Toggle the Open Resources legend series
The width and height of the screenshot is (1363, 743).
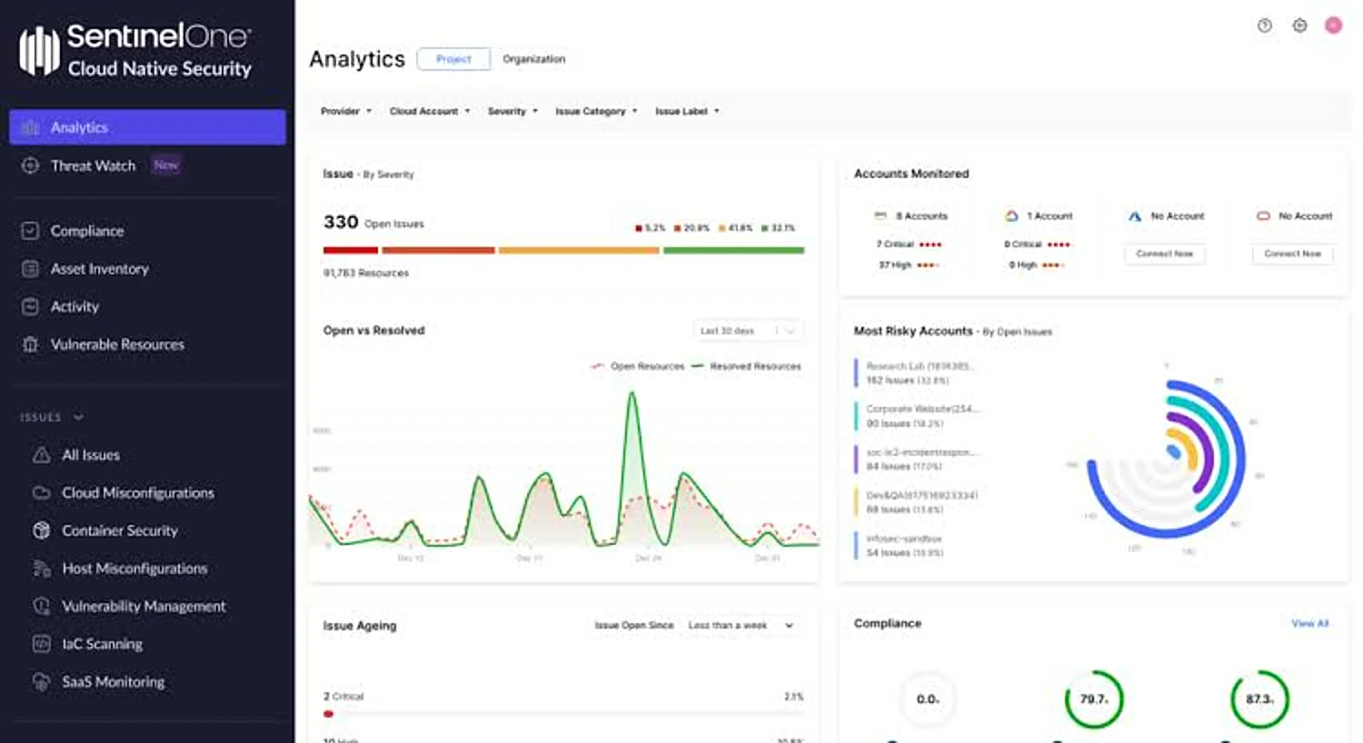[638, 366]
